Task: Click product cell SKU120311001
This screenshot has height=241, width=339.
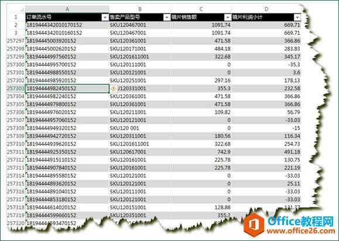Action: coord(140,136)
